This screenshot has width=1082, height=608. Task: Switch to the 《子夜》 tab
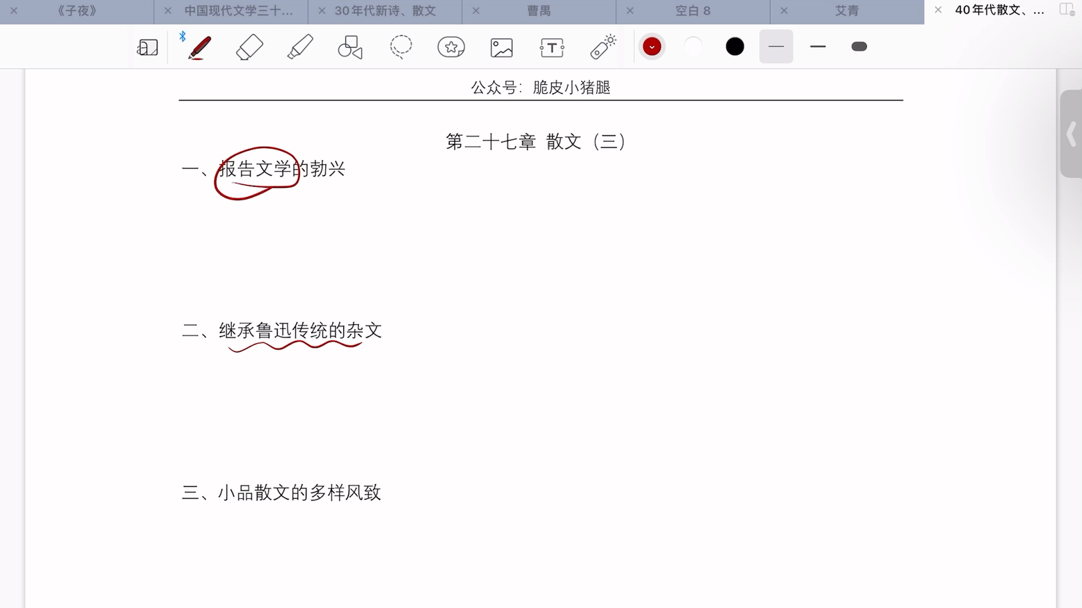pyautogui.click(x=77, y=11)
